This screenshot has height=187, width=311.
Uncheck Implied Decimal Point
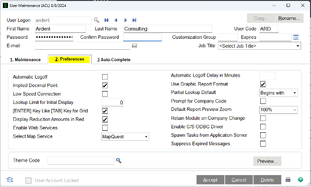click(x=105, y=86)
